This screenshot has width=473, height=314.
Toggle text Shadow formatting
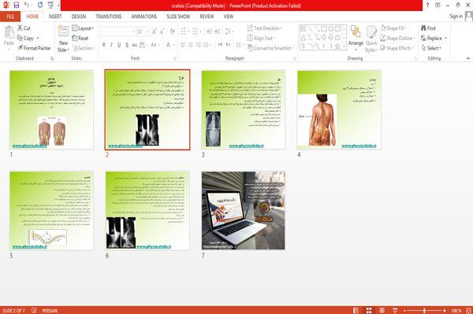click(x=127, y=45)
